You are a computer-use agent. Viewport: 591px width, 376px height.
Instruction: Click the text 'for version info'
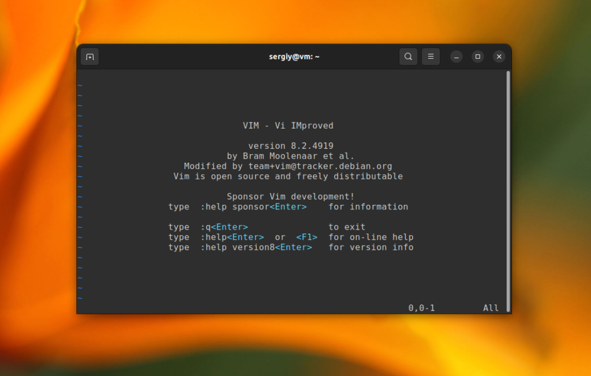coord(371,247)
